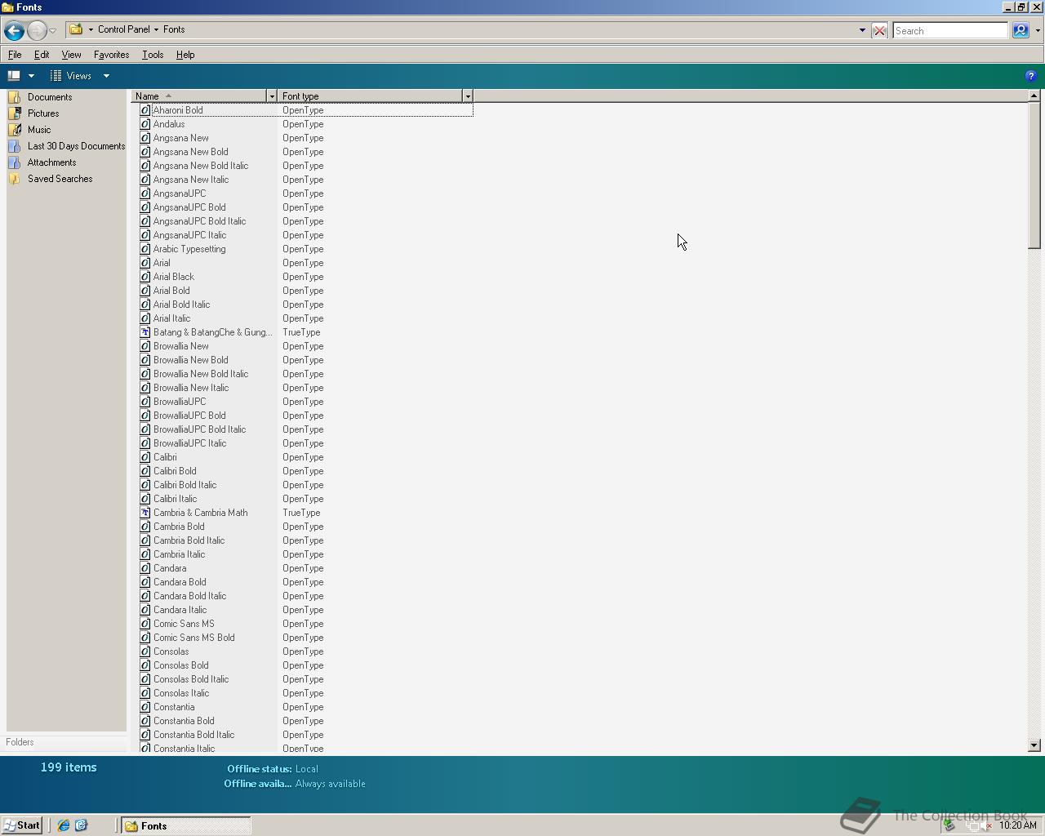The height and width of the screenshot is (836, 1045).
Task: Select Candara Bold font name
Action: pos(180,582)
